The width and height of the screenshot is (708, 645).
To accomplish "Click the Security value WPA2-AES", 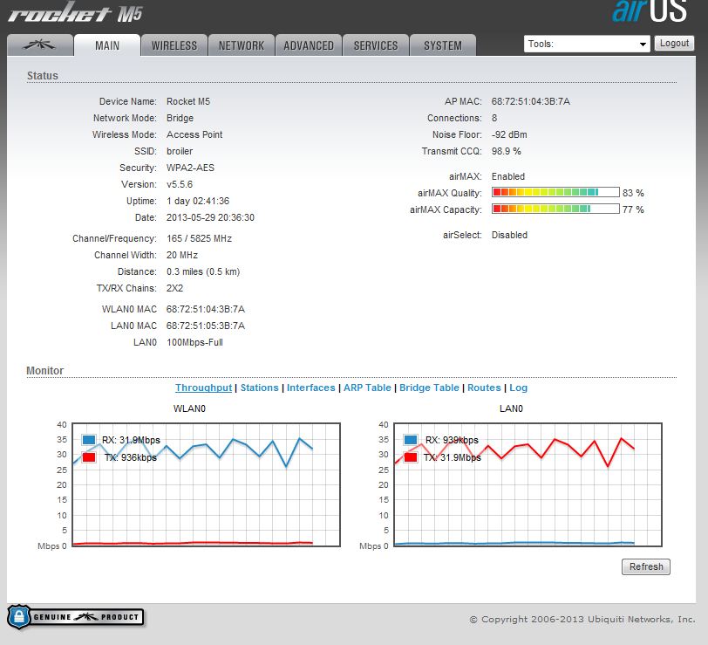I will point(191,168).
